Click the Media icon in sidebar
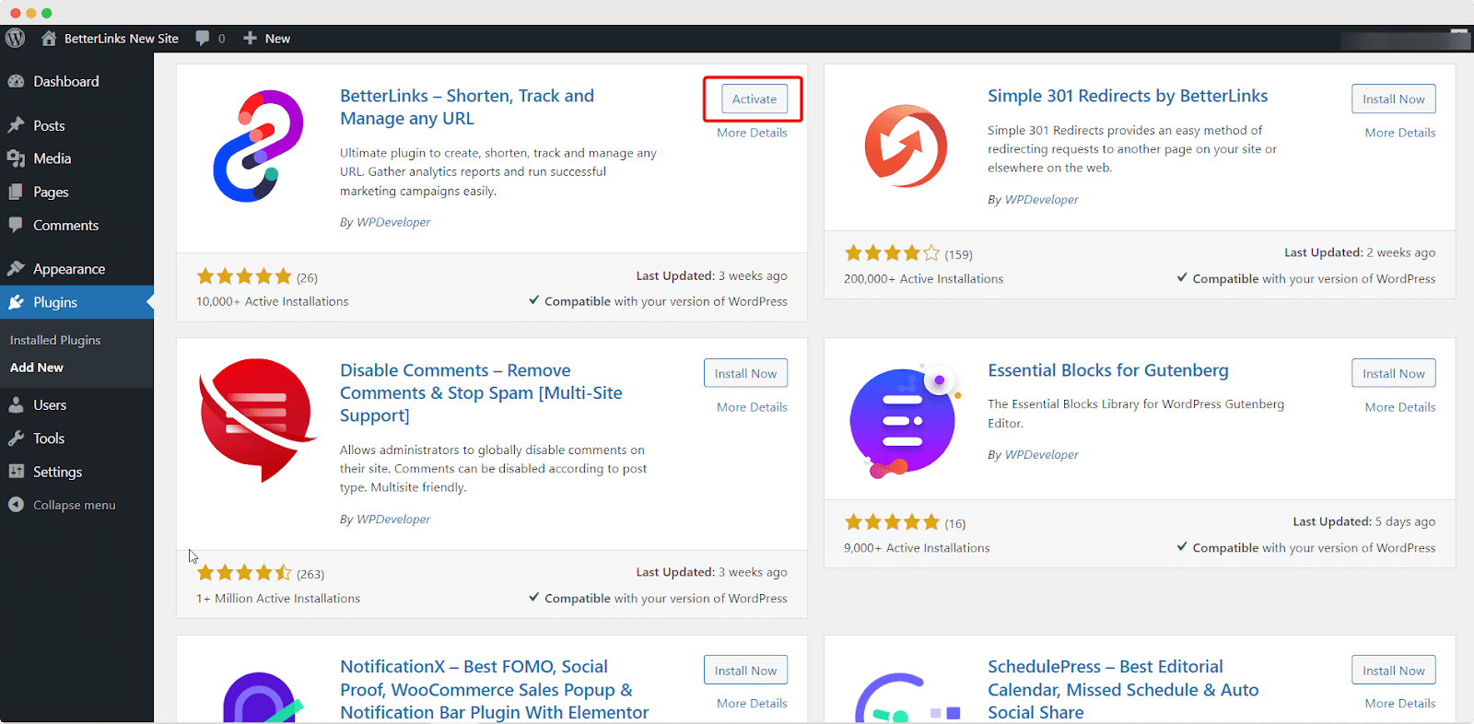This screenshot has width=1474, height=724. [16, 158]
